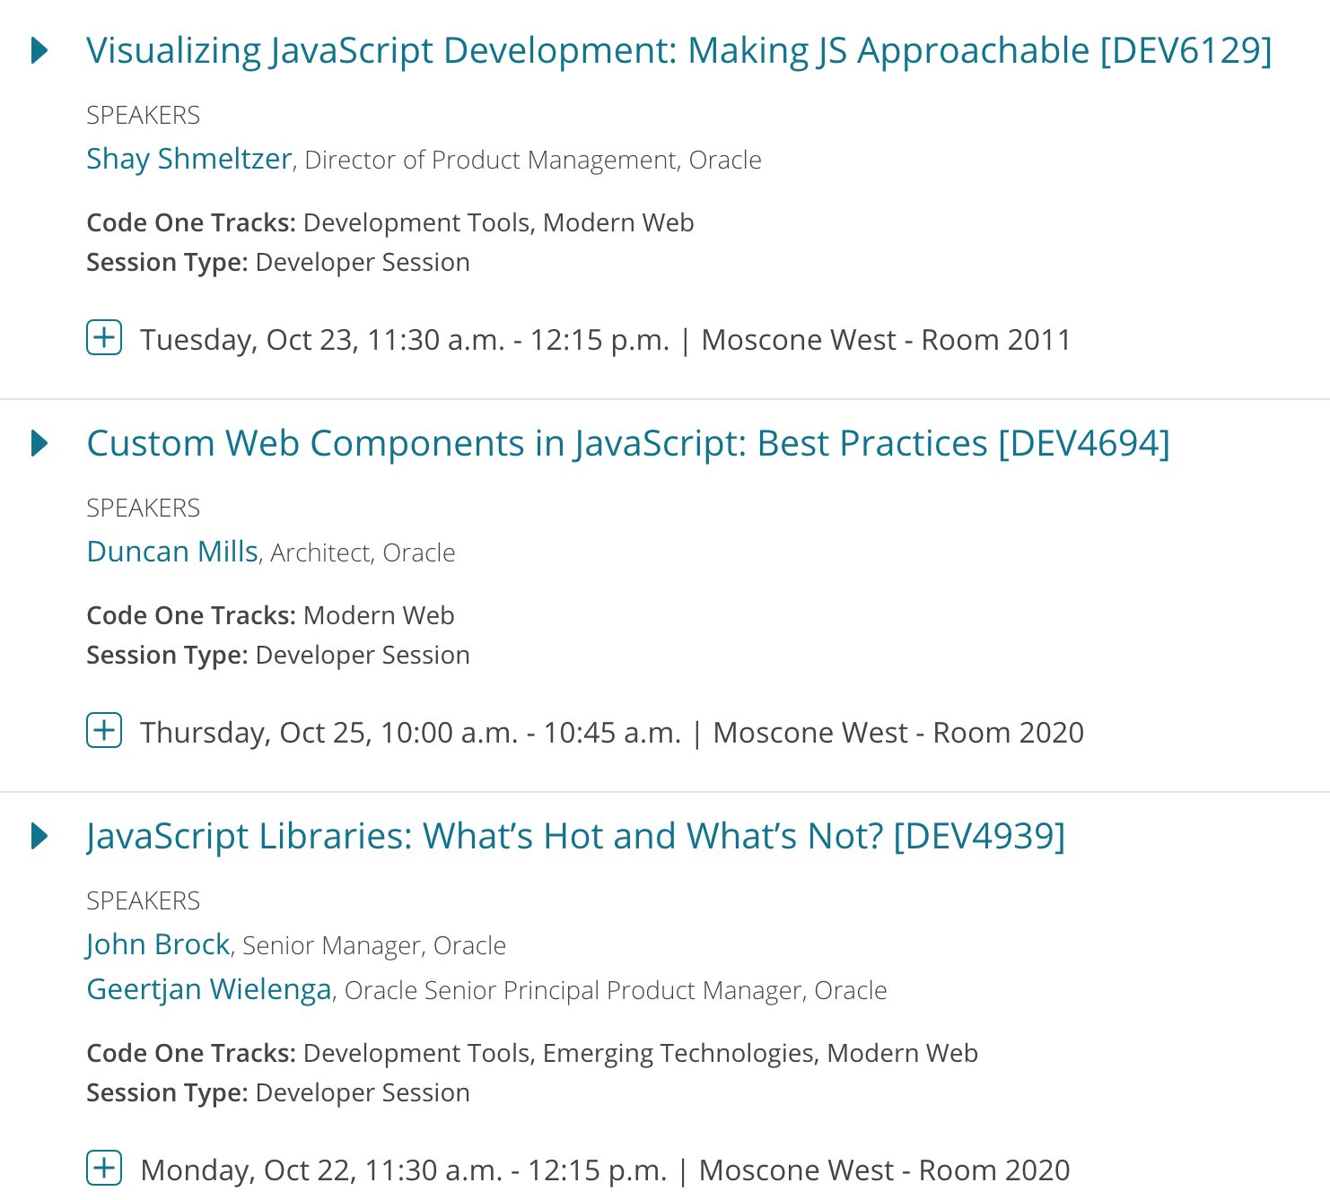Click Shay Shmeltzer's 'Development Tools, Modern Web' tracks text
This screenshot has height=1200, width=1330.
pos(499,222)
